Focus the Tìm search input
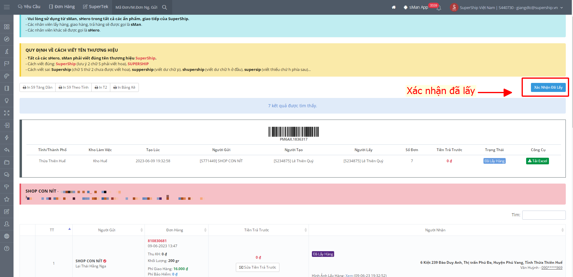This screenshot has height=277, width=573. [x=544, y=215]
